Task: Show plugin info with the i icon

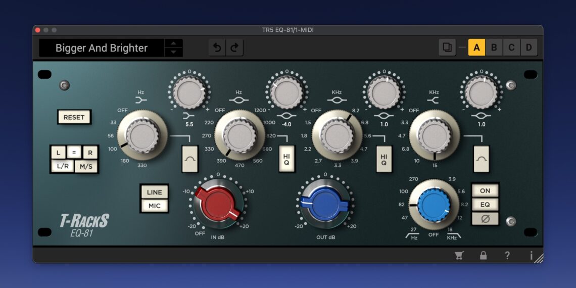Action: 531,255
